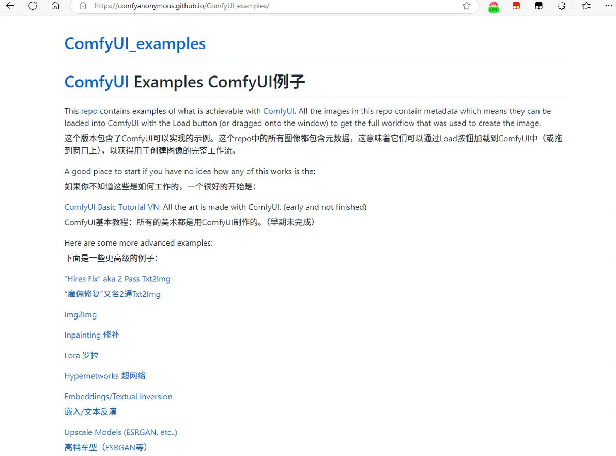Select the paragraph starting 这个版本包含了ComfyUI
Image resolution: width=616 pixels, height=456 pixels.
(x=313, y=144)
